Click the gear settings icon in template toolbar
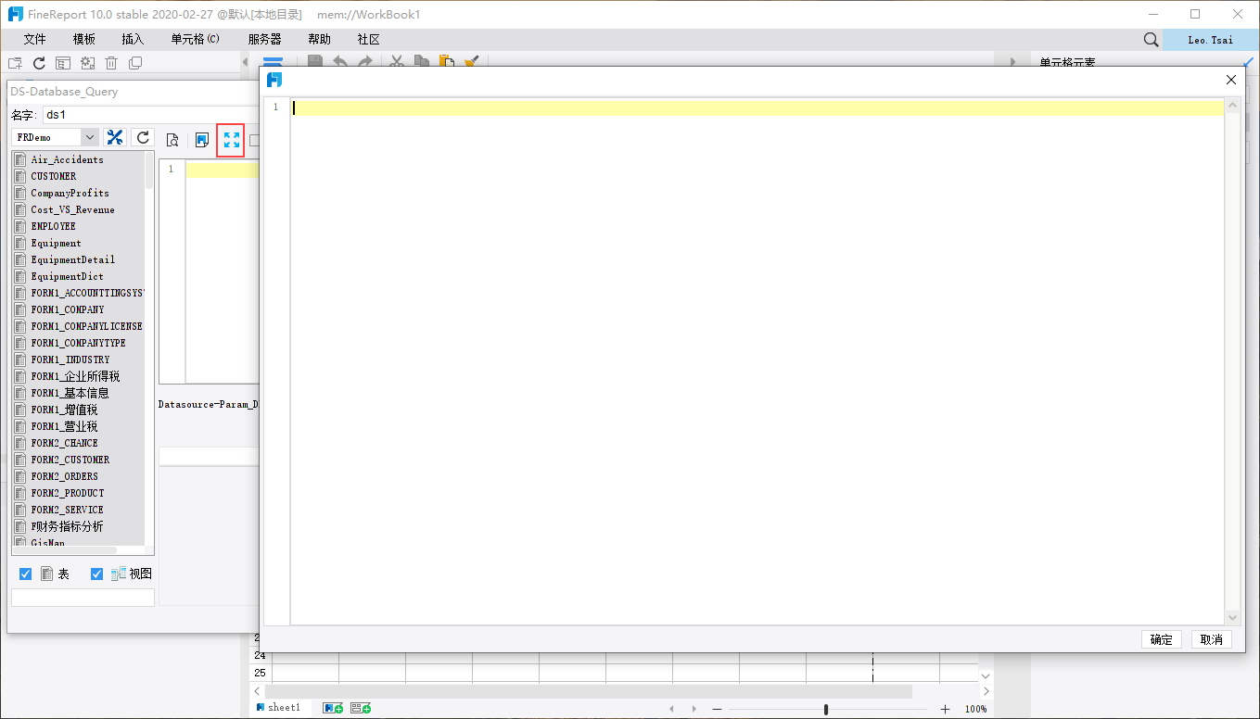The image size is (1260, 719). (87, 63)
